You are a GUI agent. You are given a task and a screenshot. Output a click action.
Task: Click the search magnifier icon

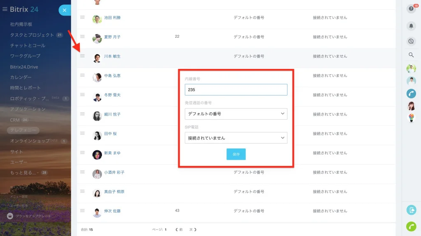pyautogui.click(x=411, y=55)
